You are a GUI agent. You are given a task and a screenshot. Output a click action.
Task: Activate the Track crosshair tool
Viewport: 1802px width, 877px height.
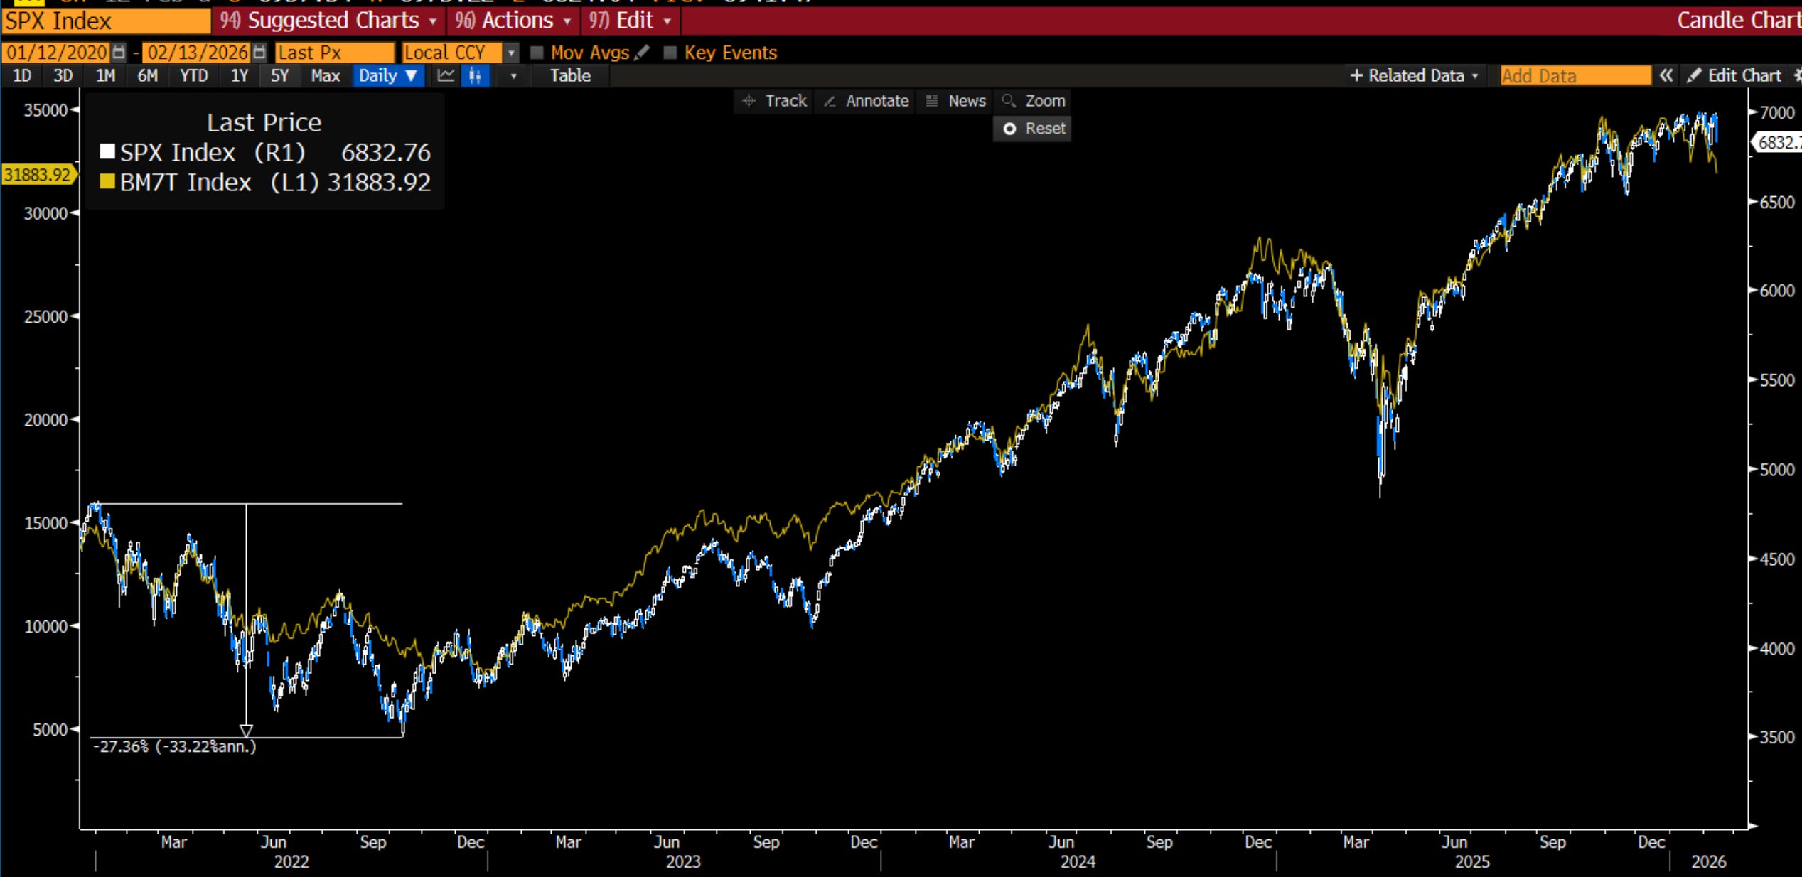click(774, 101)
